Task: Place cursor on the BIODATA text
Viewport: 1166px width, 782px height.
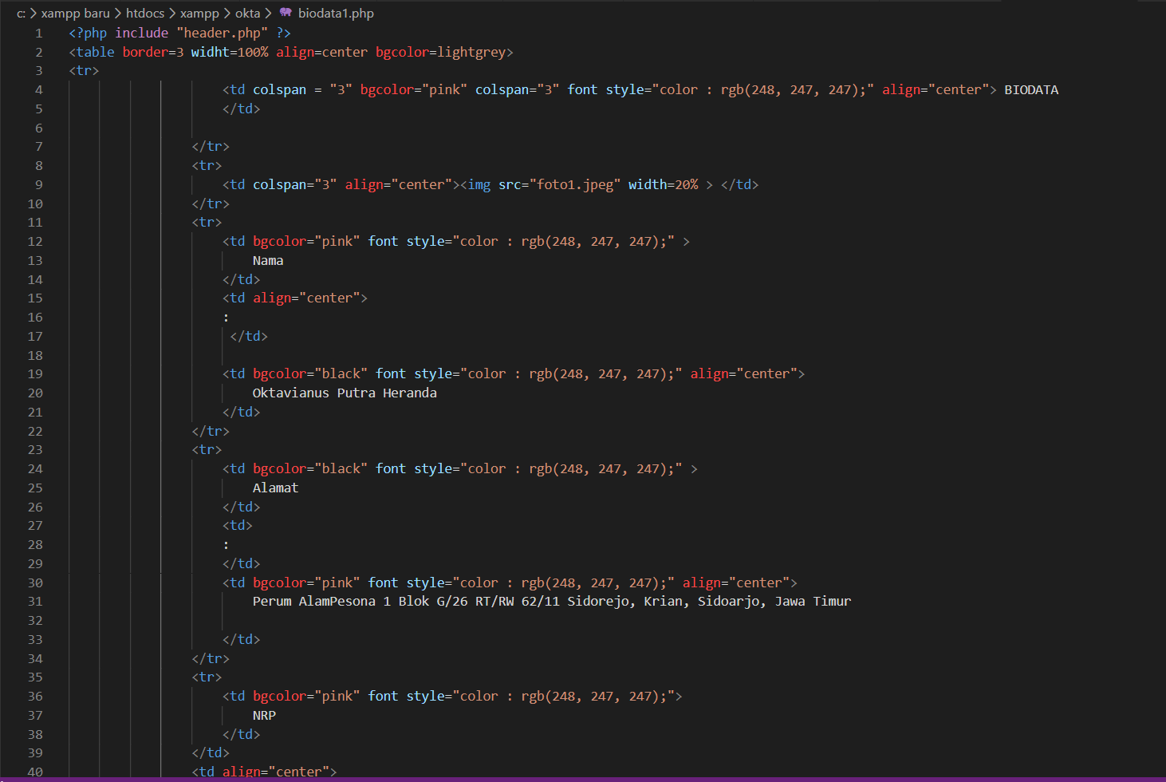Action: point(1031,89)
